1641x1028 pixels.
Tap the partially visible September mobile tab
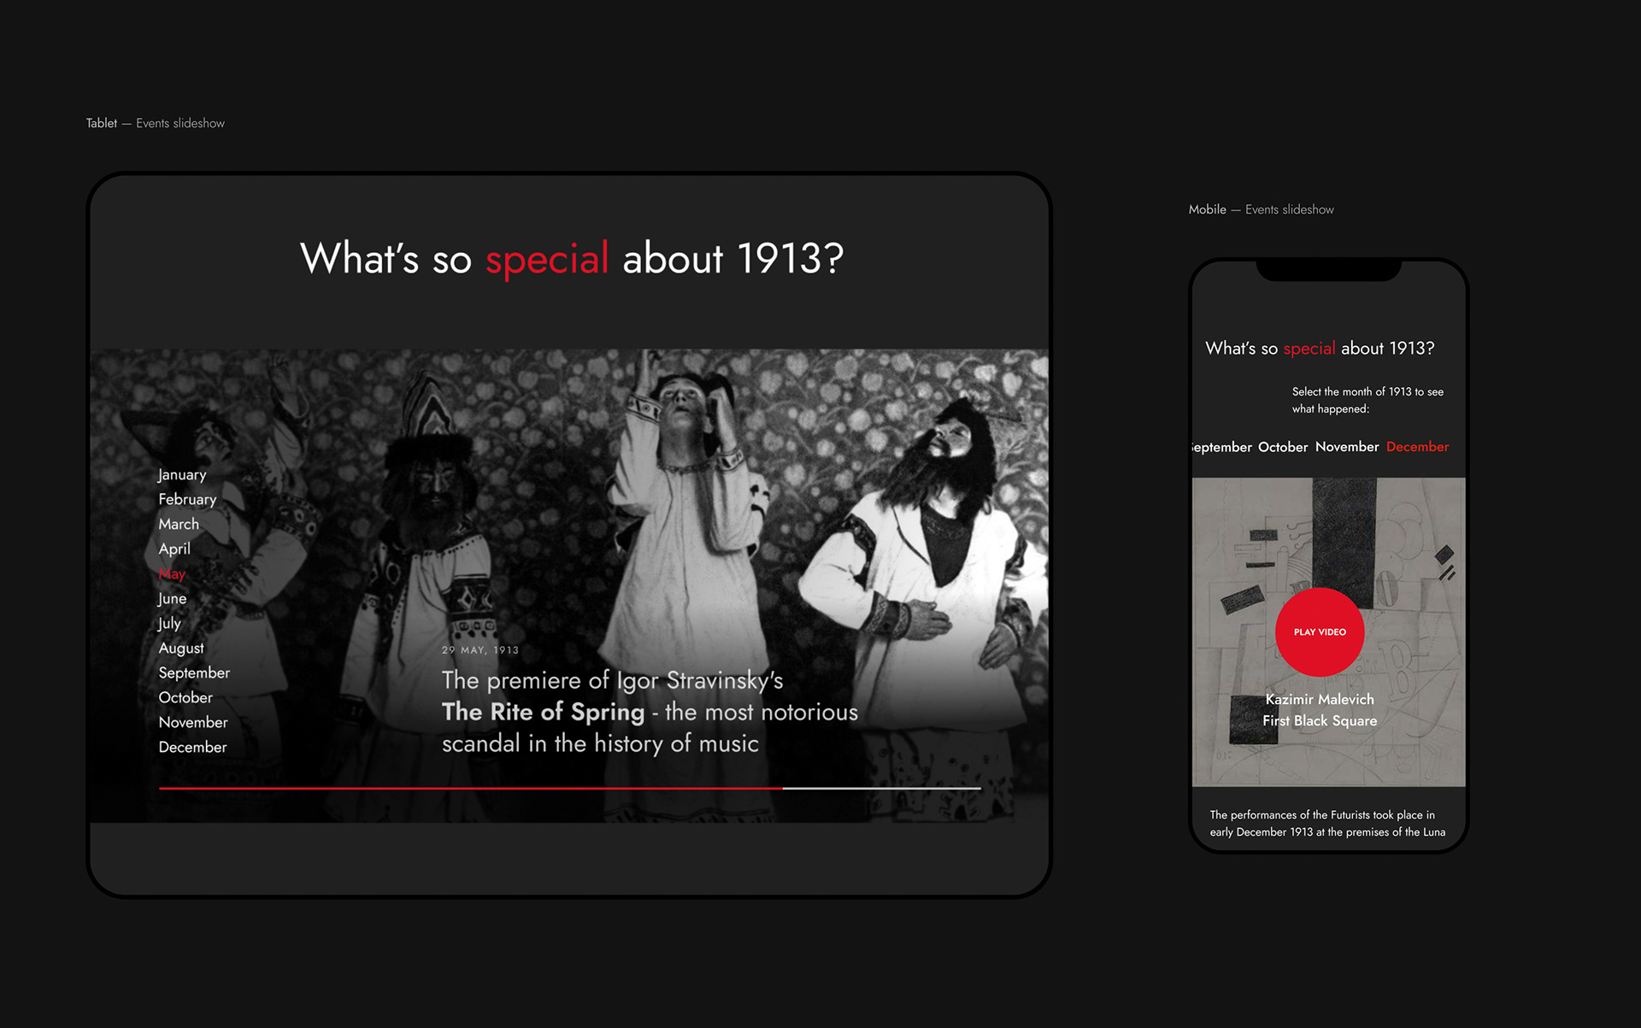click(1222, 447)
